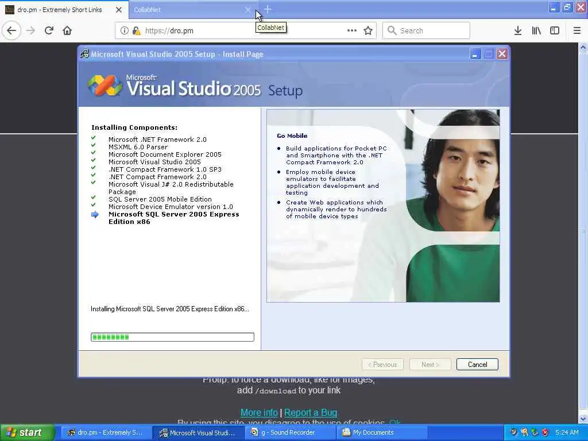Viewport: 588px width, 441px height.
Task: Click the Cancel button in Setup
Action: click(477, 364)
